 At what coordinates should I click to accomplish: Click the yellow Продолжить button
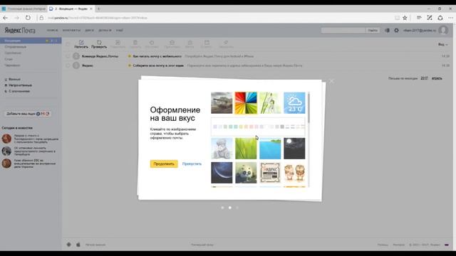click(164, 164)
